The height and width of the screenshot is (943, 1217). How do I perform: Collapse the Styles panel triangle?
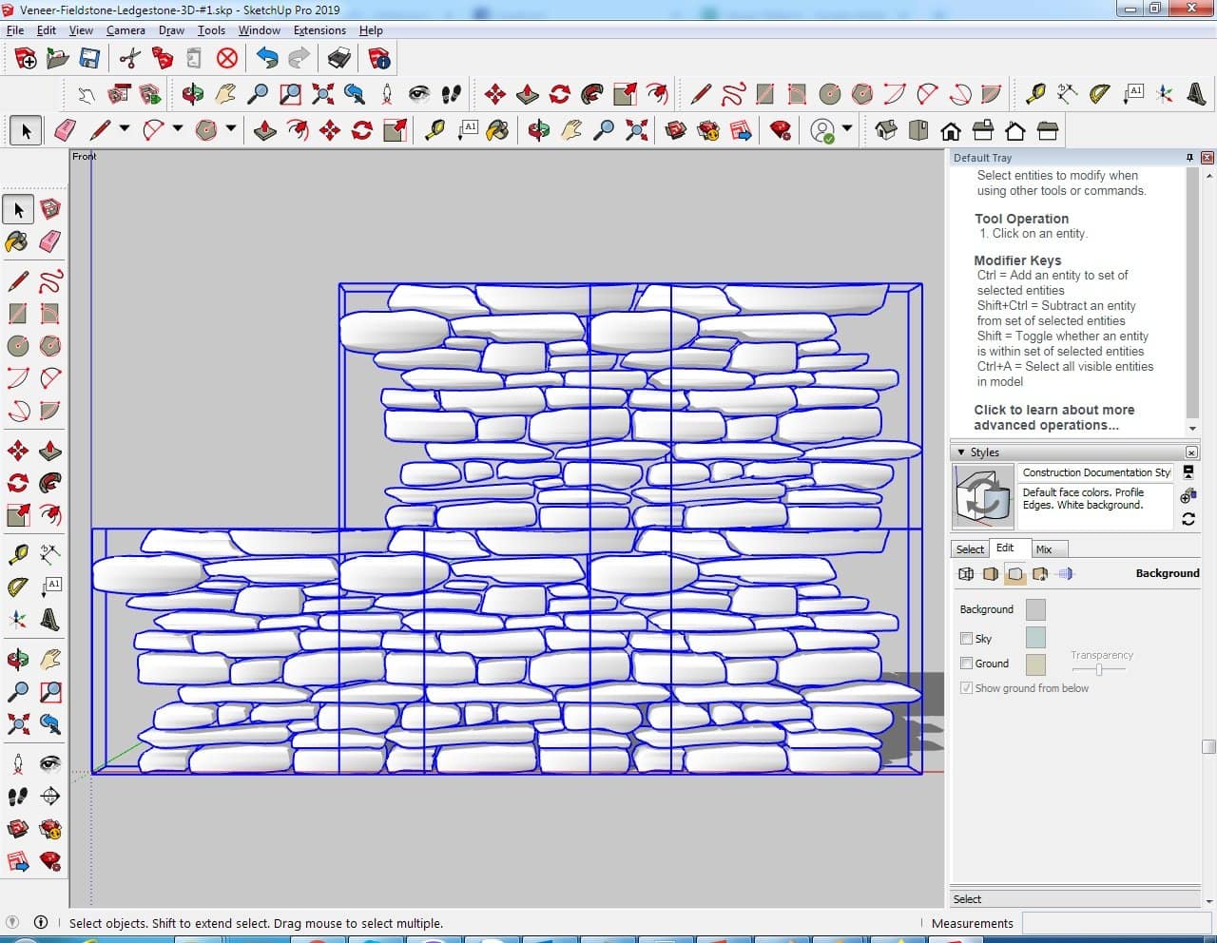click(960, 452)
